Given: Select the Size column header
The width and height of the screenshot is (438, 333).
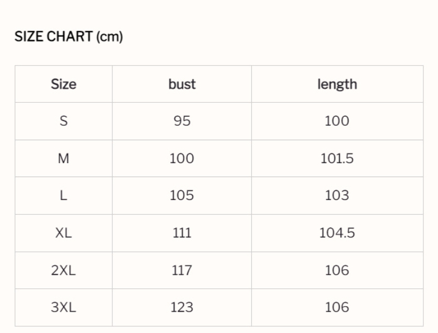Looking at the screenshot, I should click(x=64, y=84).
